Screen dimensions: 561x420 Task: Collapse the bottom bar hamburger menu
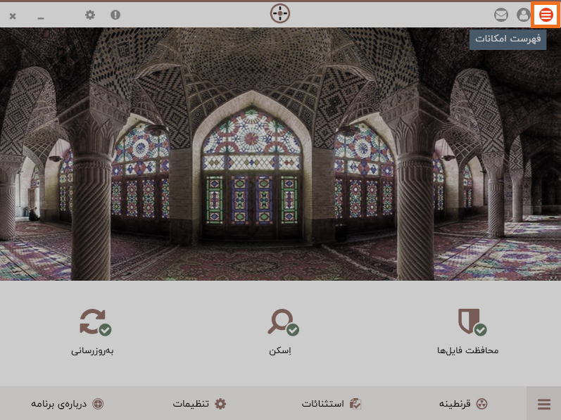(544, 404)
